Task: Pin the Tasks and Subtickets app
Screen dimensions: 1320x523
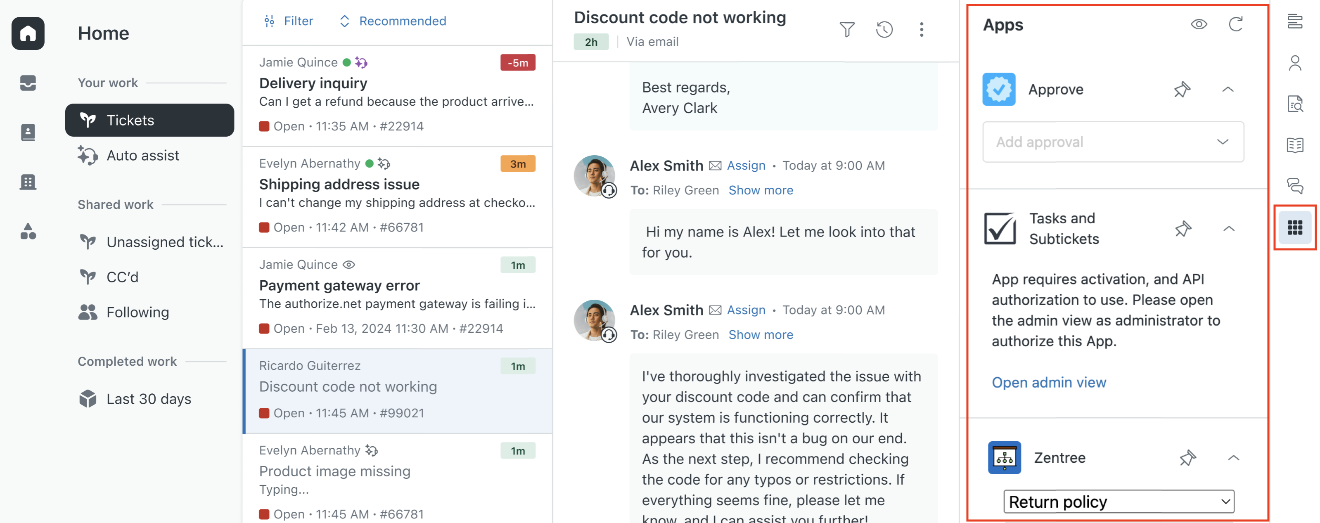Action: tap(1183, 228)
